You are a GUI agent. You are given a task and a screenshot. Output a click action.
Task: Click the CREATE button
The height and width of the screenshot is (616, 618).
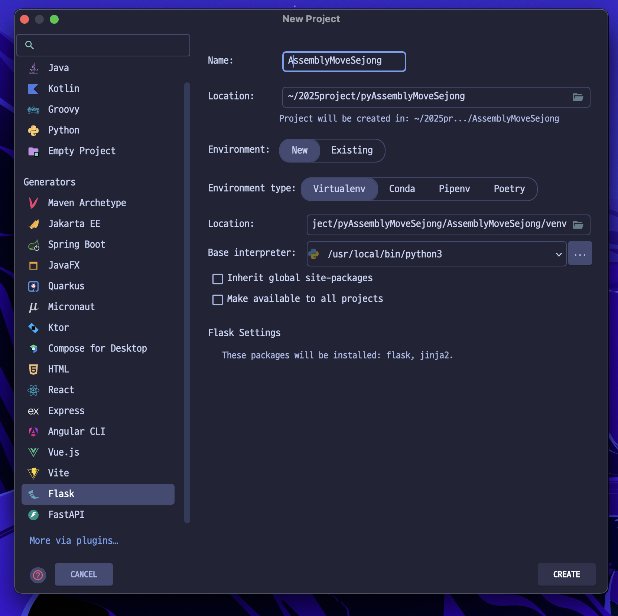(x=567, y=574)
